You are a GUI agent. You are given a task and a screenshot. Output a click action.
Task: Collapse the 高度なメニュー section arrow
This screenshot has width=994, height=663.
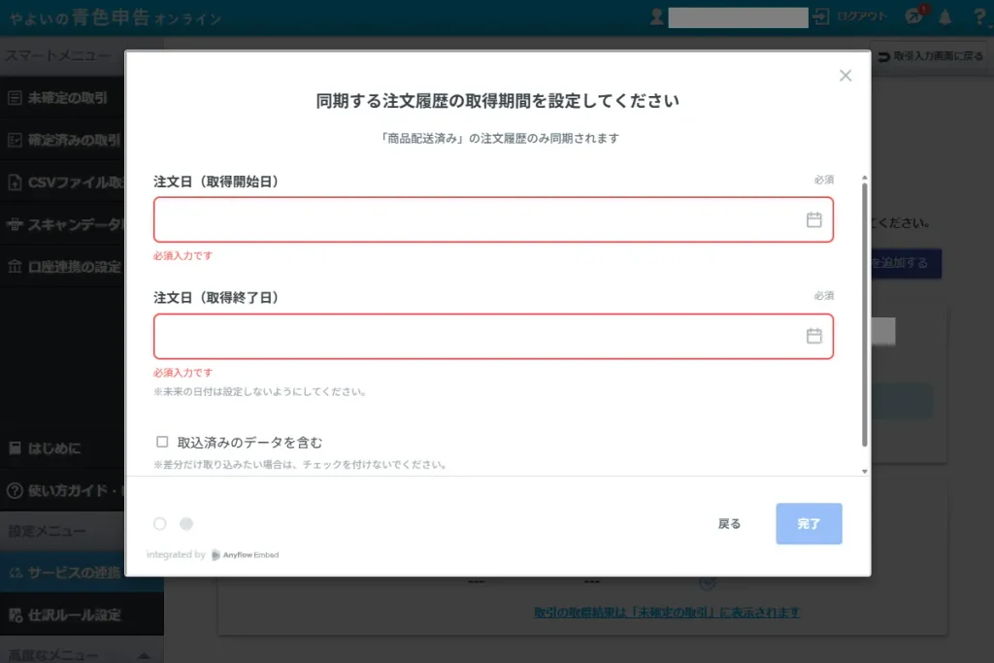pyautogui.click(x=144, y=655)
